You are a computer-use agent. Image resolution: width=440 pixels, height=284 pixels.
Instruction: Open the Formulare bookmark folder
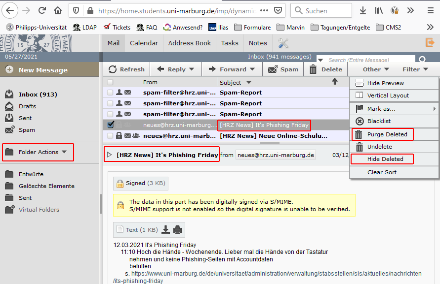(x=252, y=27)
